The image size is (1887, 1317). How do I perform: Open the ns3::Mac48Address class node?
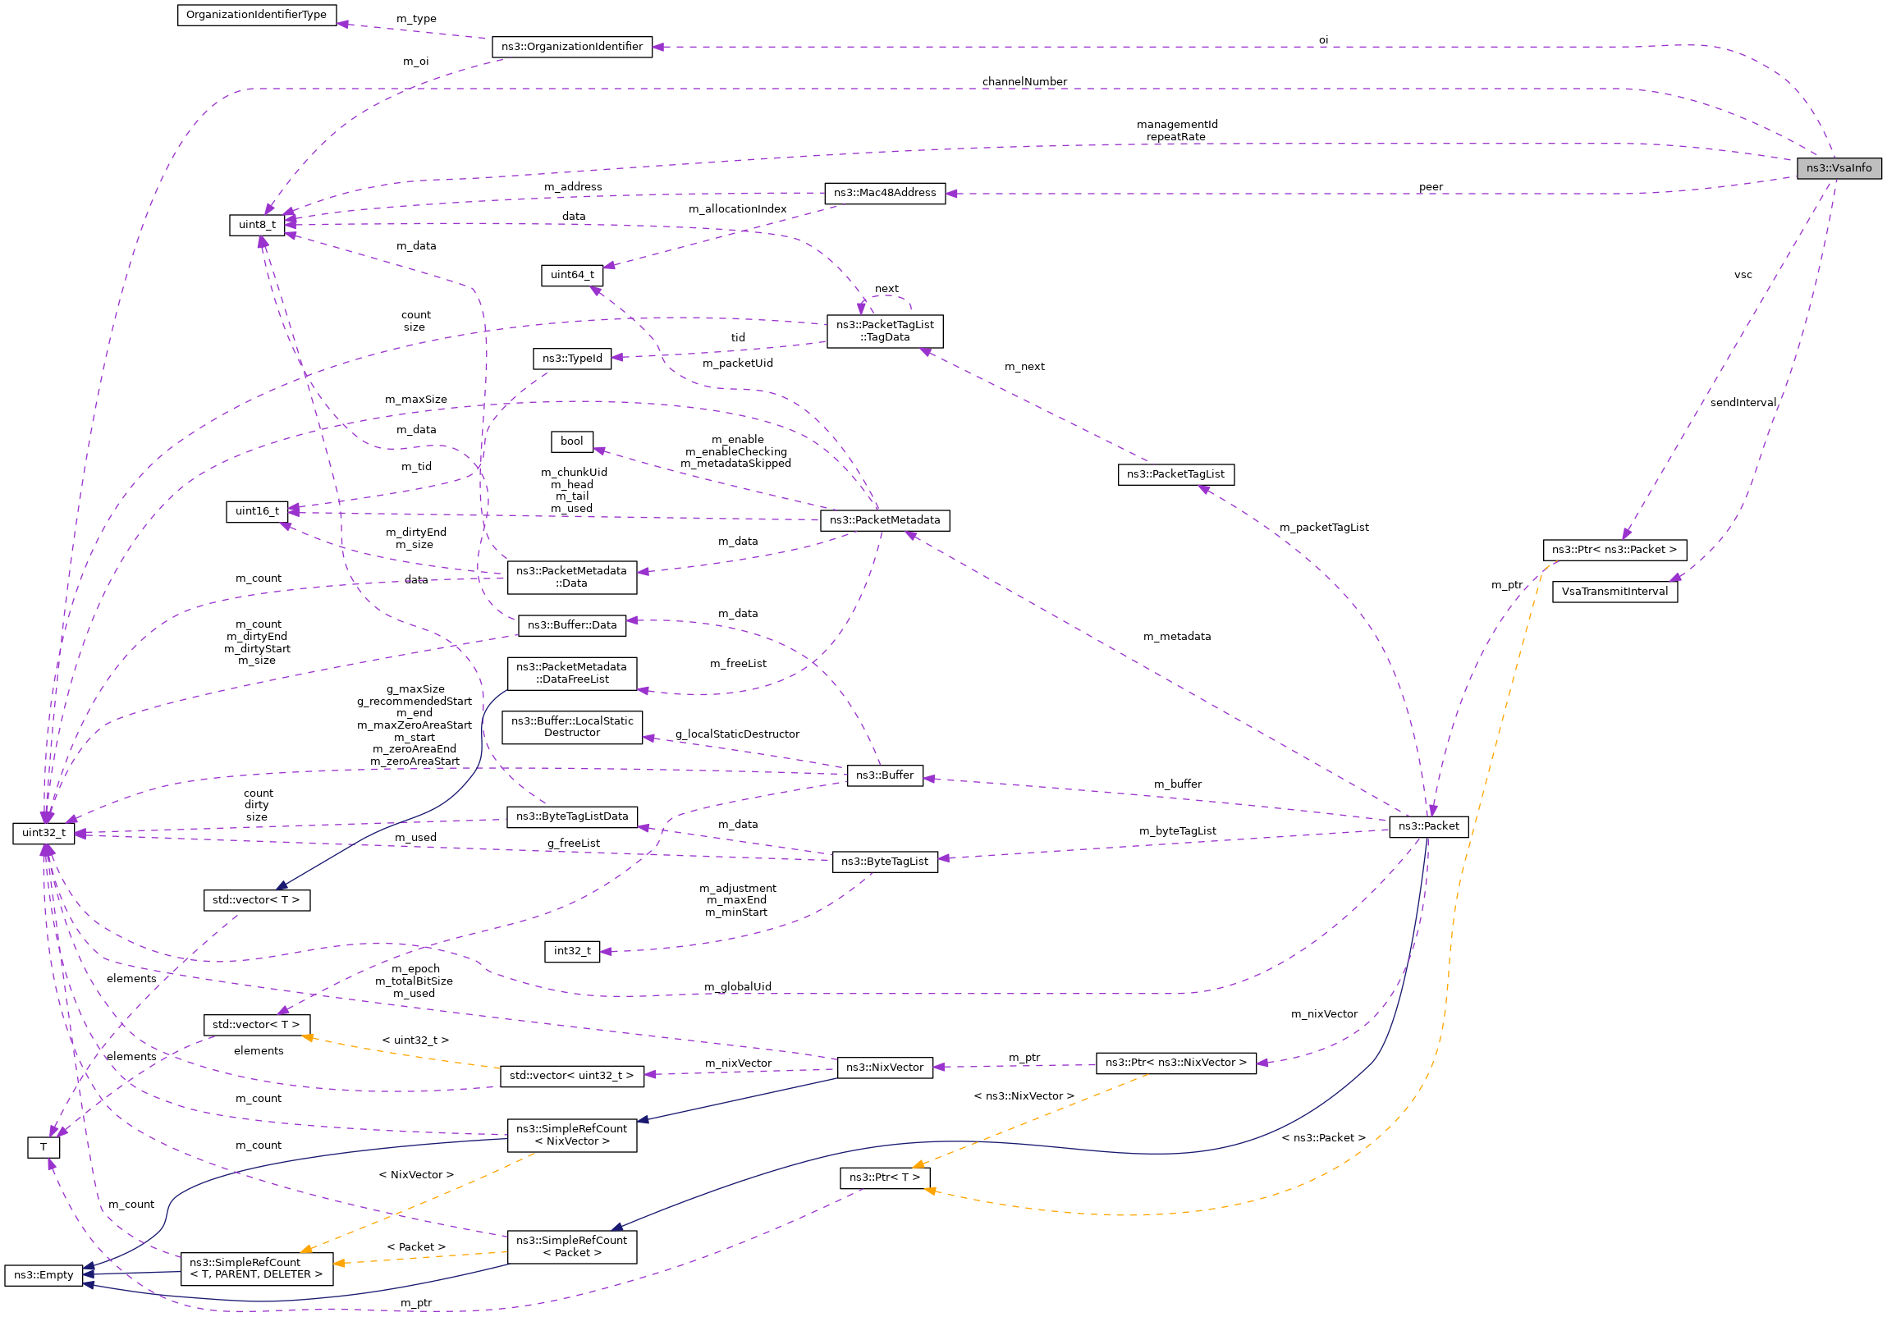click(x=884, y=193)
